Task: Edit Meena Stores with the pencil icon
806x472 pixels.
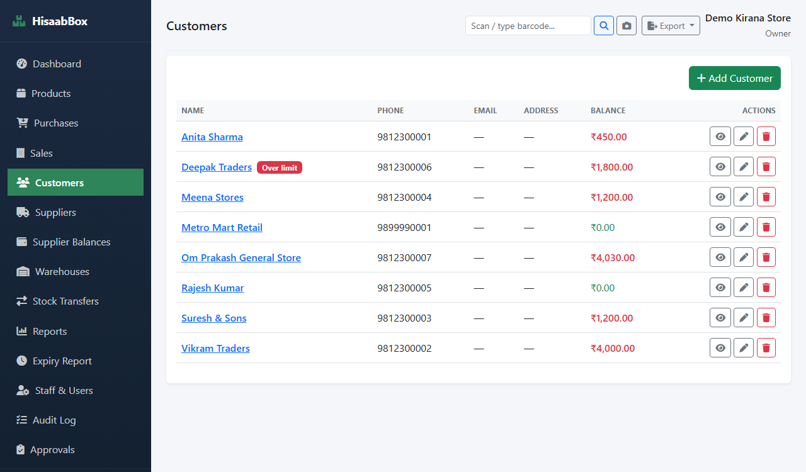Action: [744, 197]
